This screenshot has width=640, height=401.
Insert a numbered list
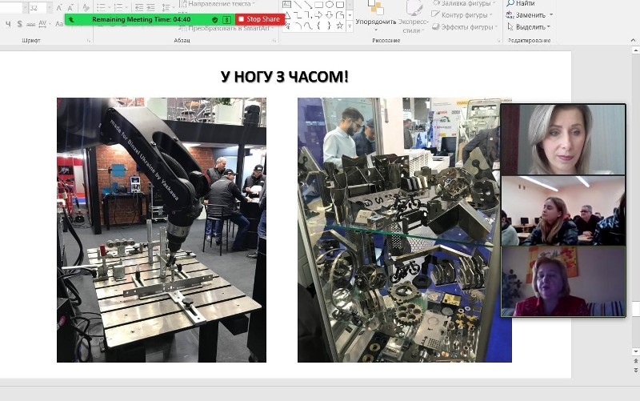[118, 7]
